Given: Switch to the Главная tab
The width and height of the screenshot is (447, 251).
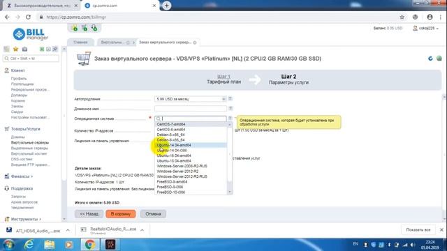Looking at the screenshot, I should click(x=80, y=43).
